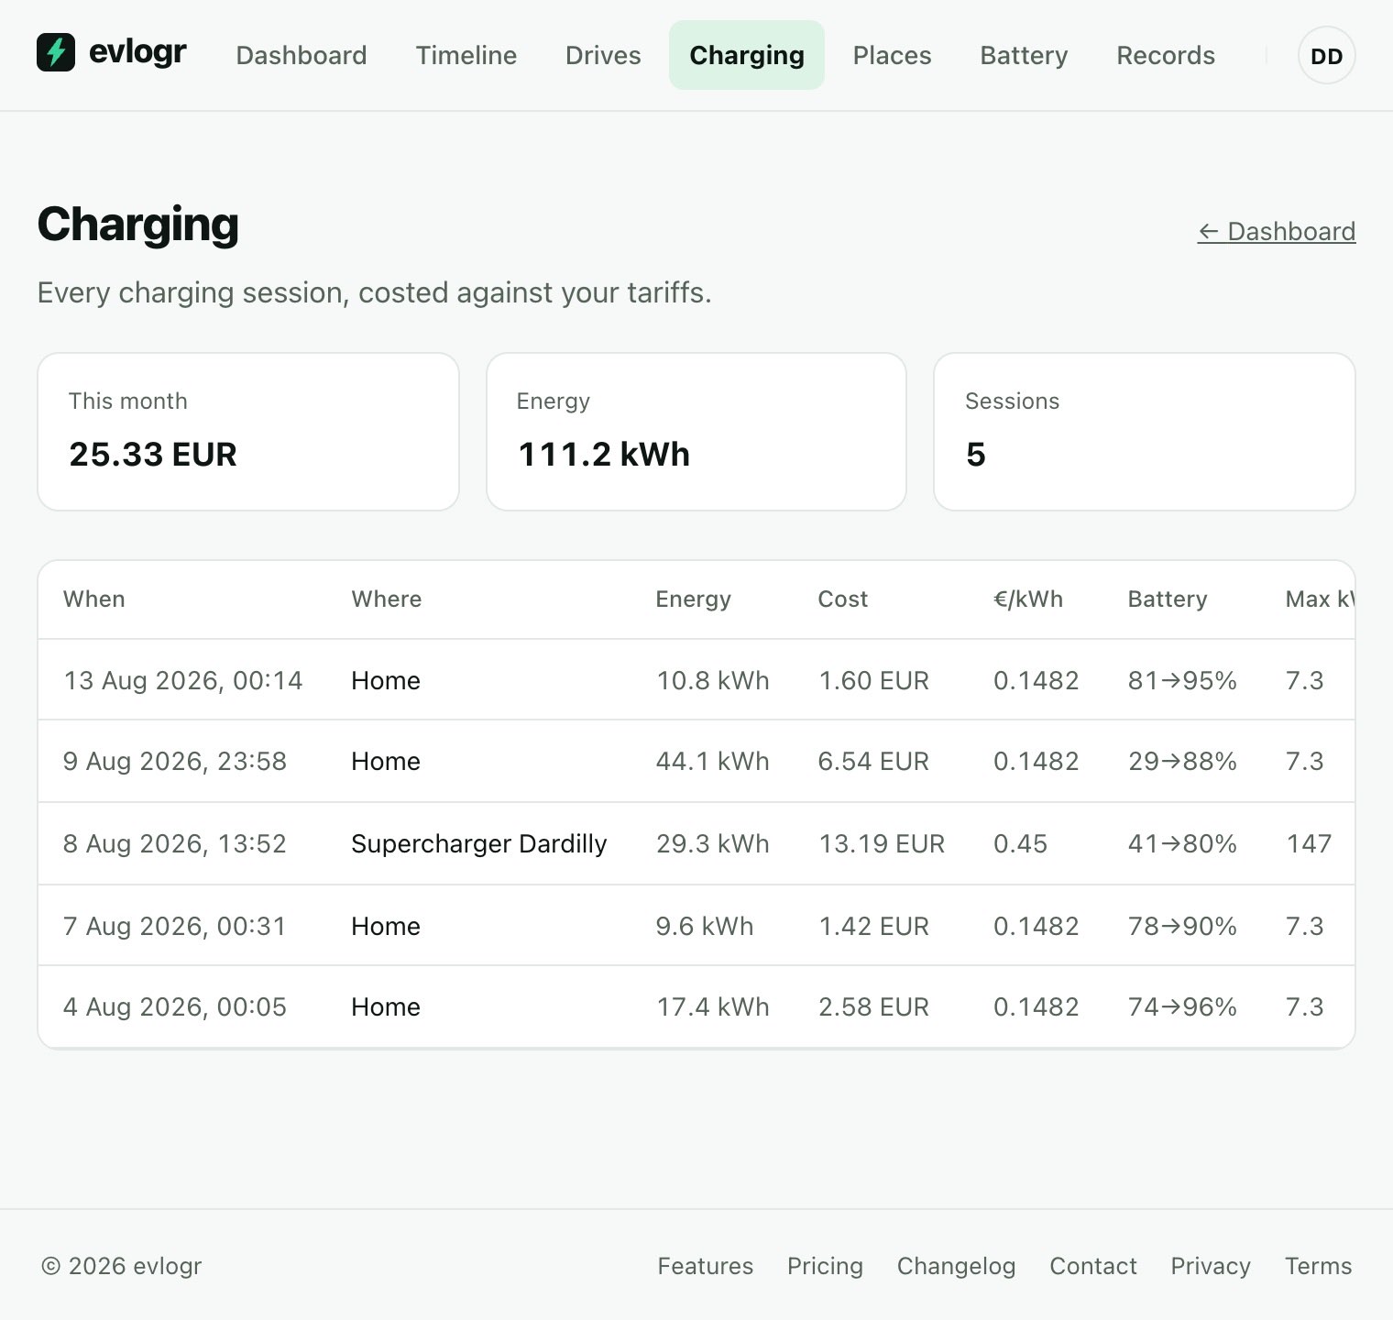The image size is (1393, 1320).
Task: Open the Places nav tab
Action: pos(892,55)
